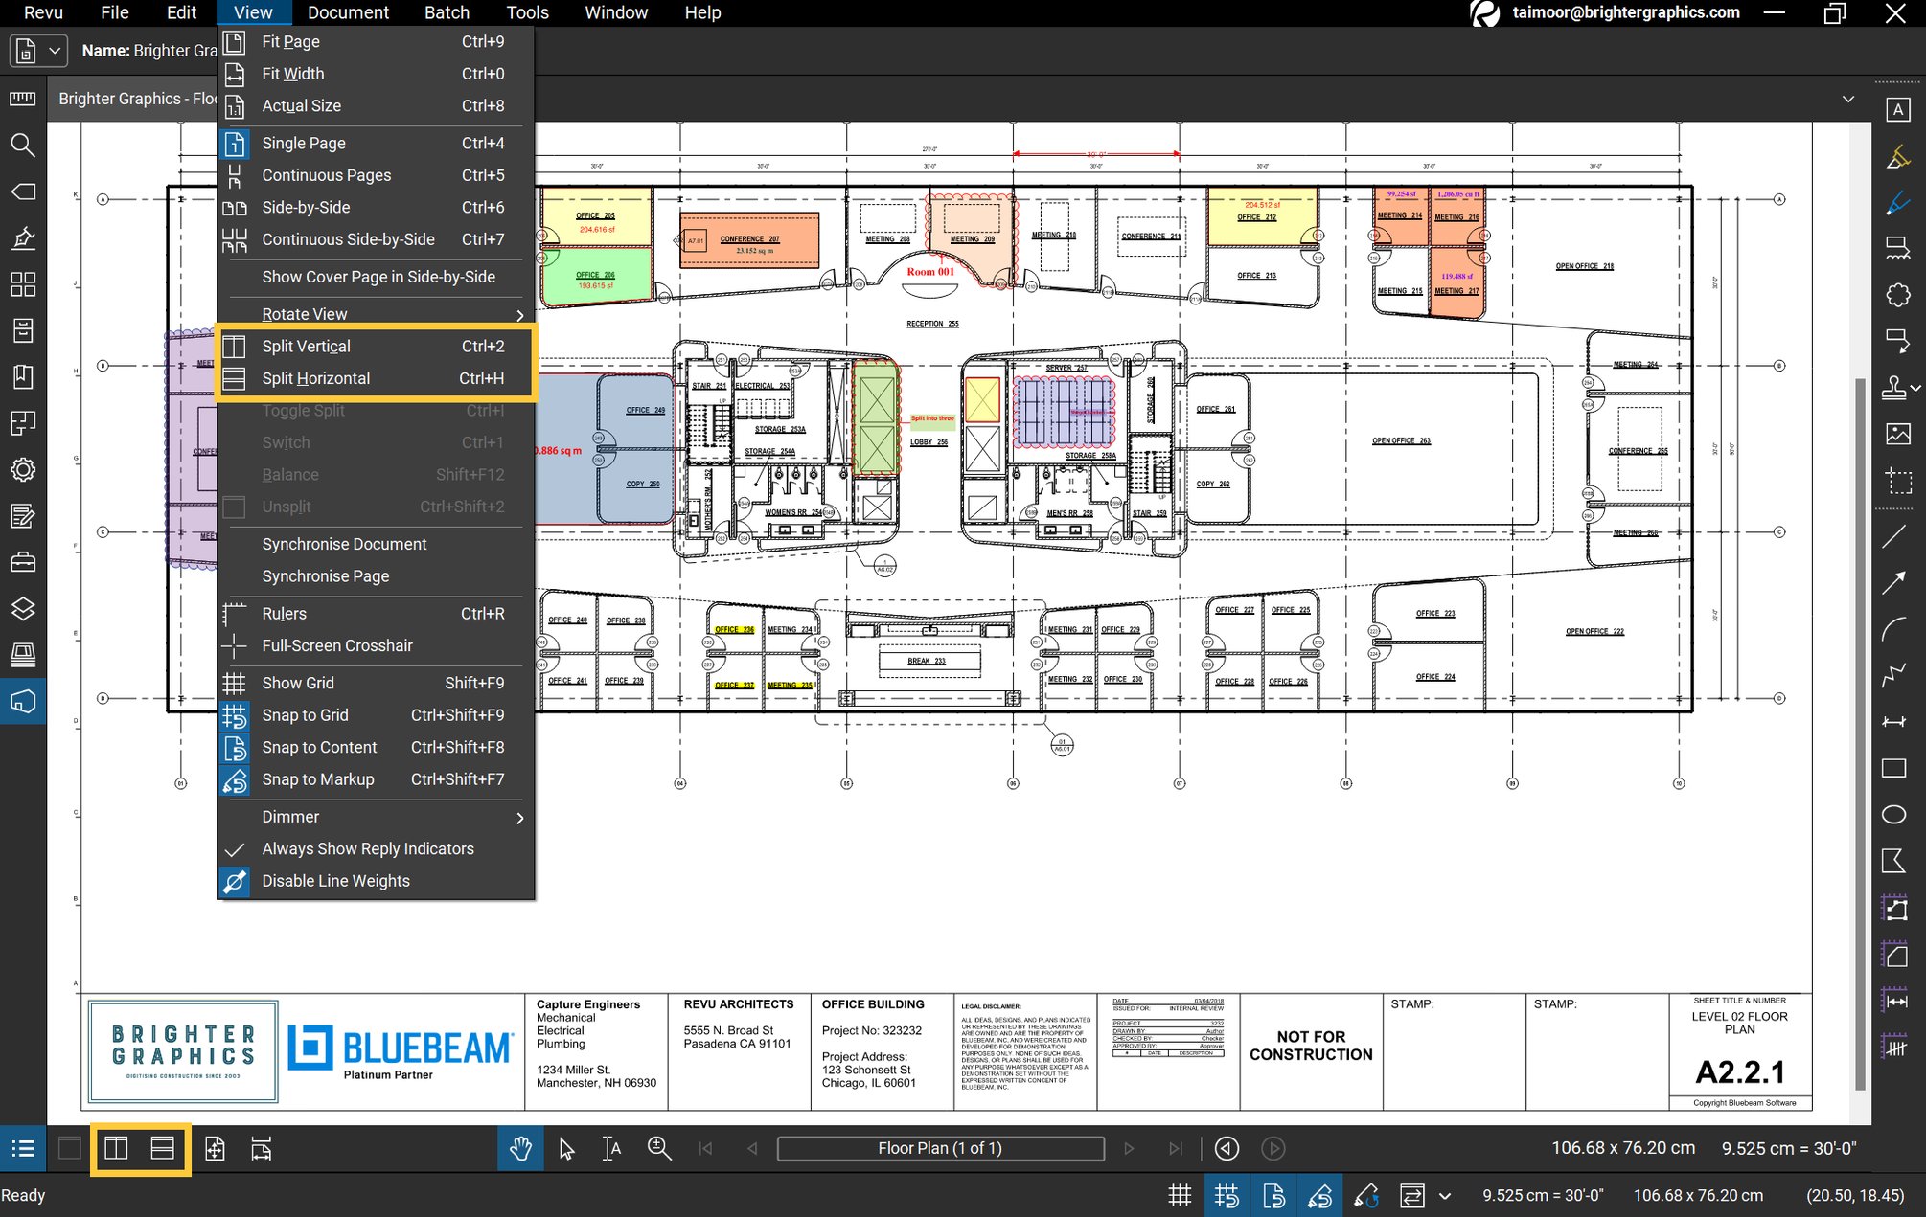1926x1217 pixels.
Task: Open the Tools menu
Action: 526,12
